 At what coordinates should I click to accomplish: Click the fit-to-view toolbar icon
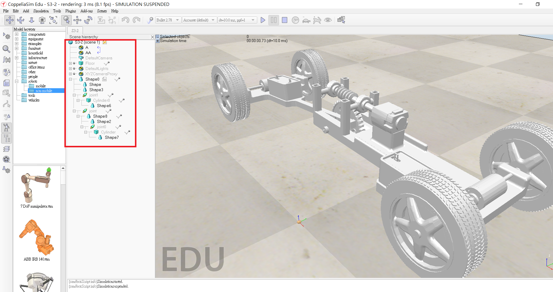pos(53,20)
